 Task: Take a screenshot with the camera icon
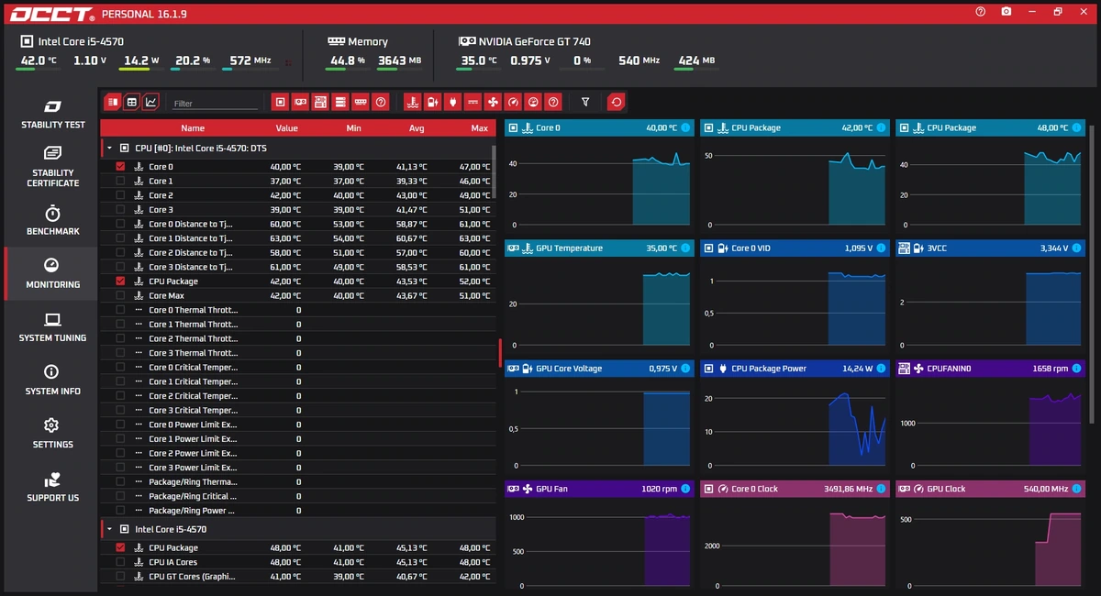click(x=1006, y=12)
